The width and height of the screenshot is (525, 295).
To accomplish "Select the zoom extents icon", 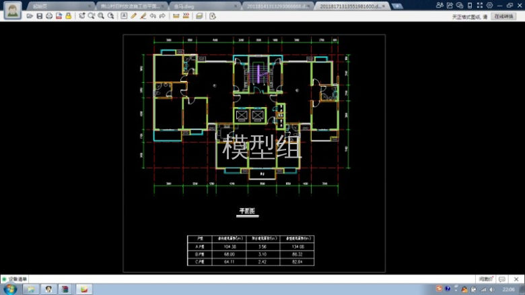I will click(81, 16).
